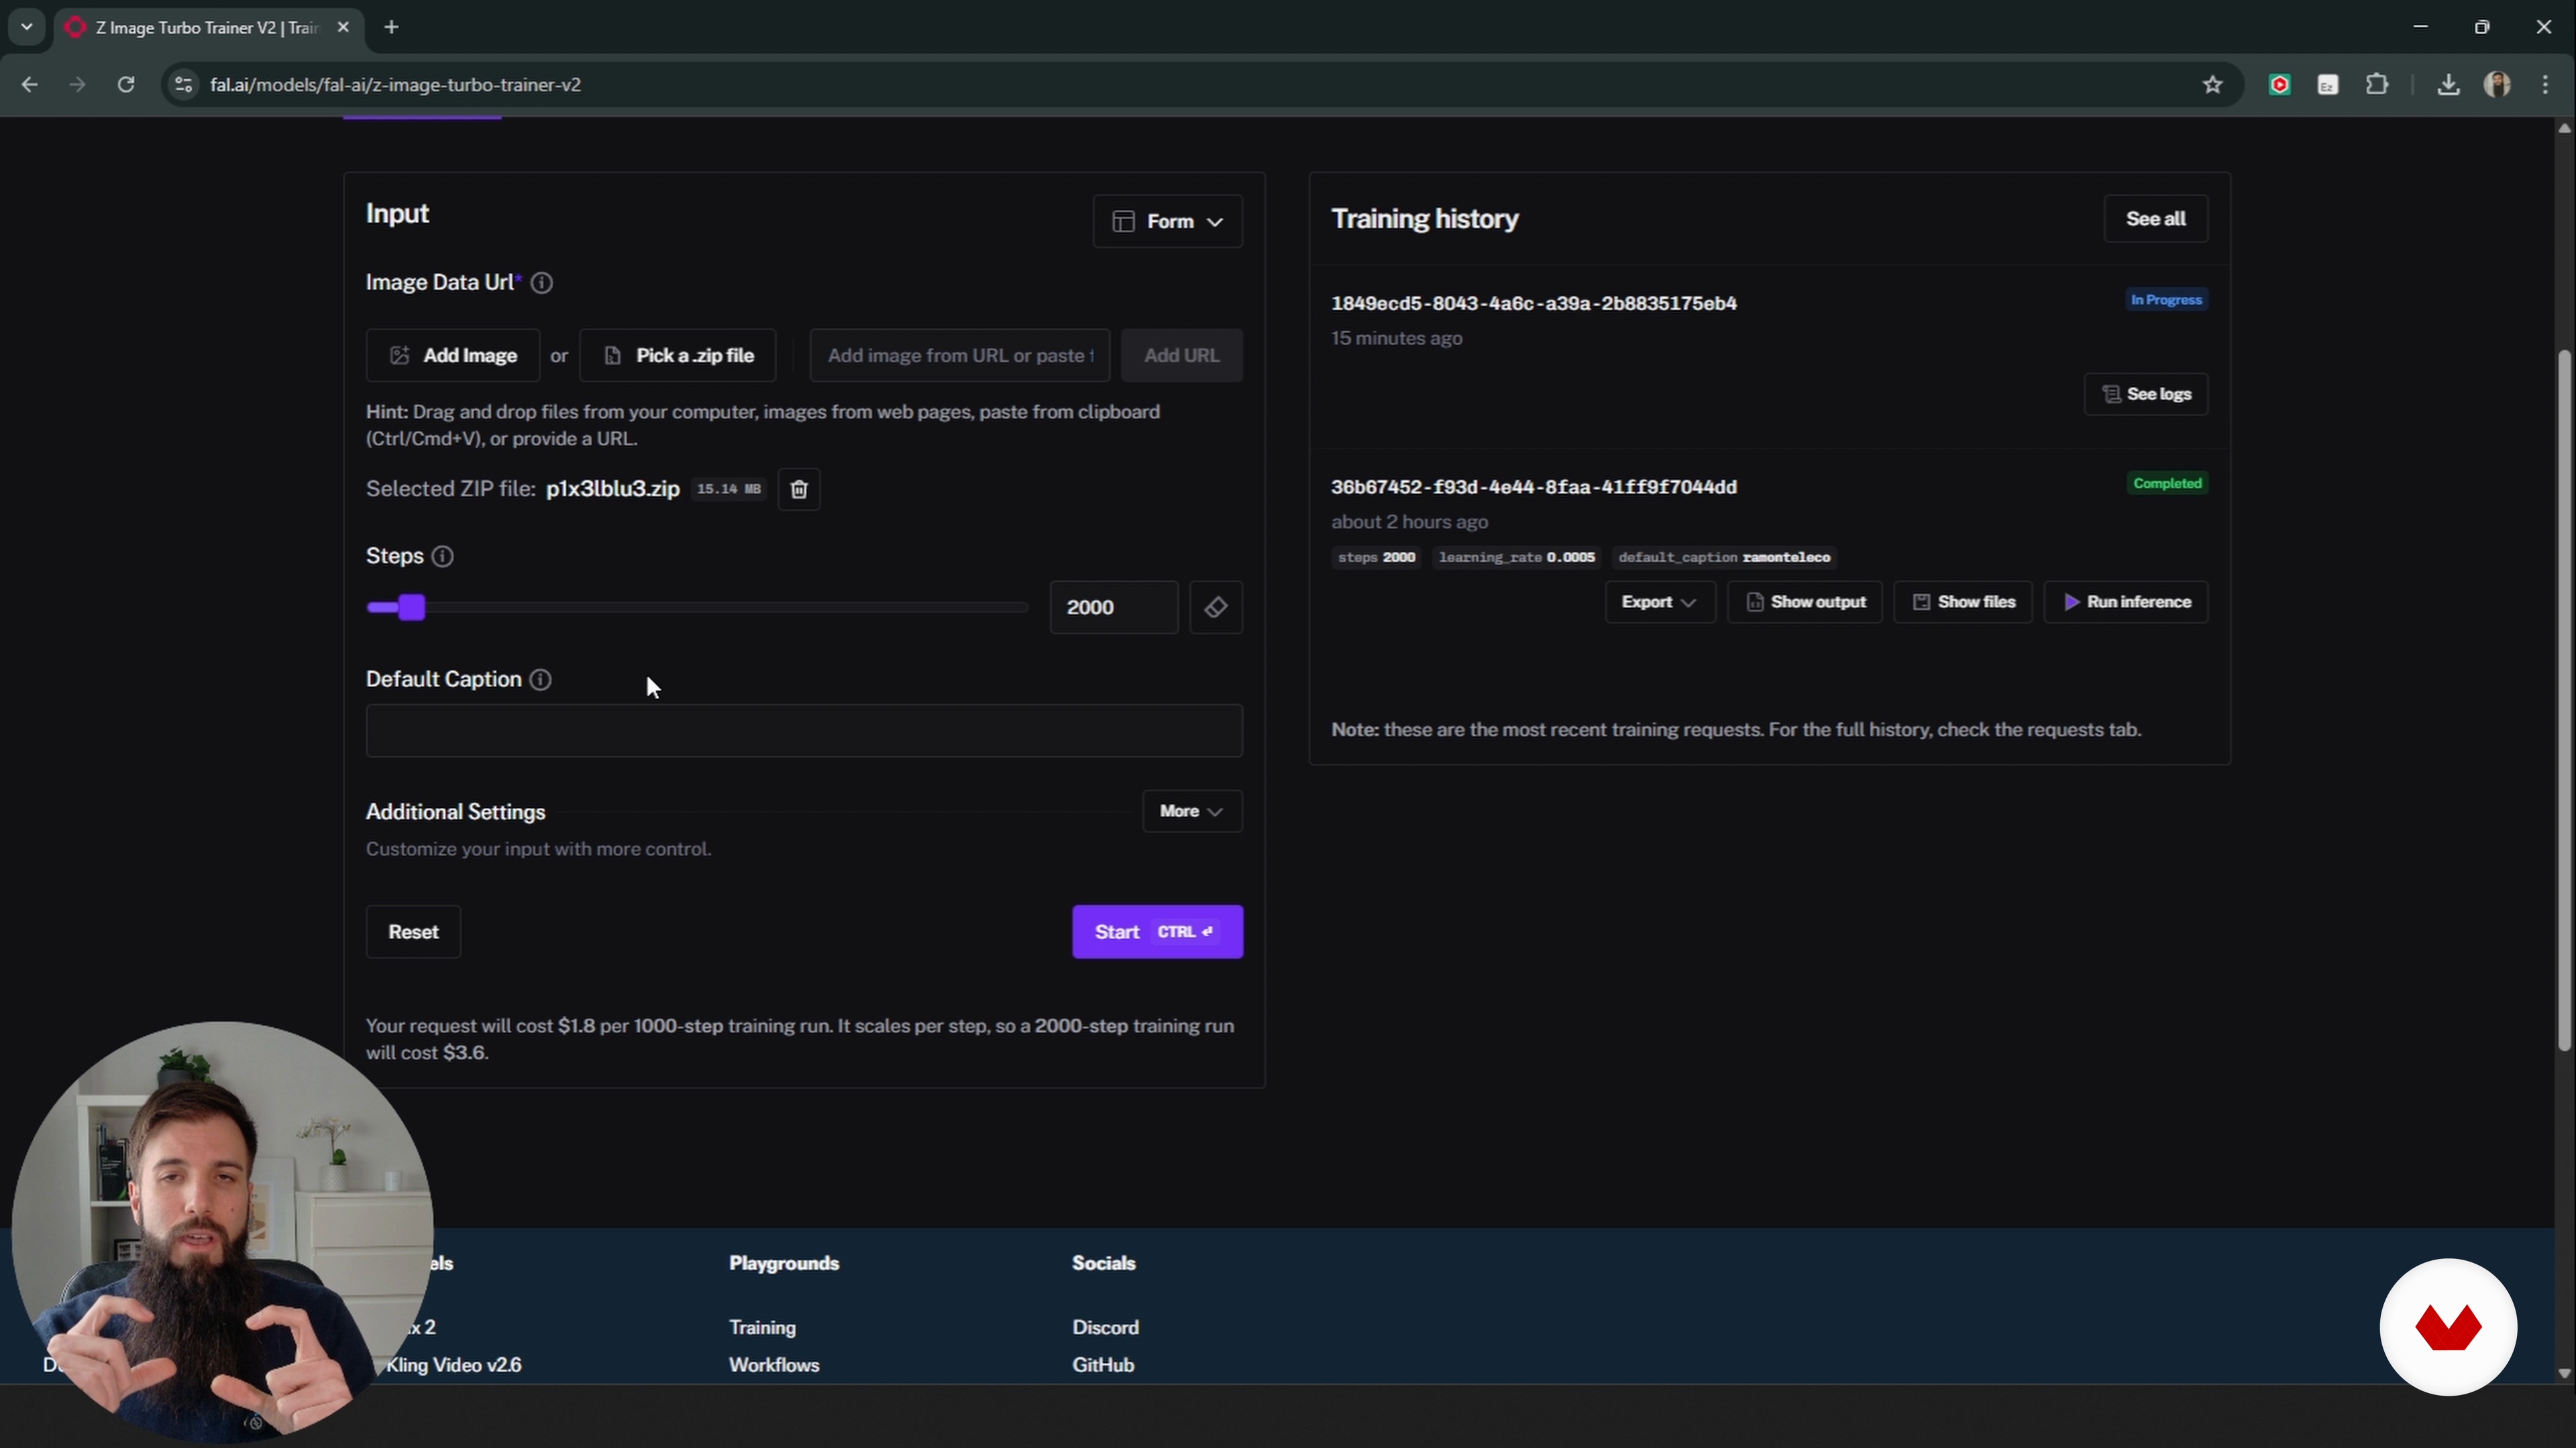Viewport: 2576px width, 1448px height.
Task: Click training ID 36b67452-f93d-4e44-8faa-41ff9f7044dd
Action: [x=1533, y=487]
